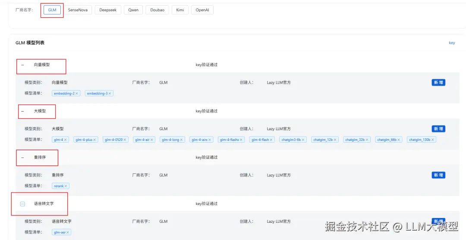This screenshot has height=240, width=466.
Task: Open the Kimi vendor models
Action: (x=180, y=10)
